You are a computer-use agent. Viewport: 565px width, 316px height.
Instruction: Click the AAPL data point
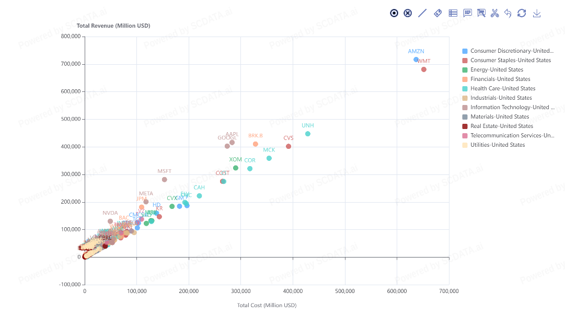pos(232,143)
